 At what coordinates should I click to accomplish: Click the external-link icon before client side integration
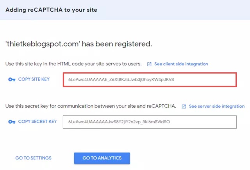coord(149,64)
